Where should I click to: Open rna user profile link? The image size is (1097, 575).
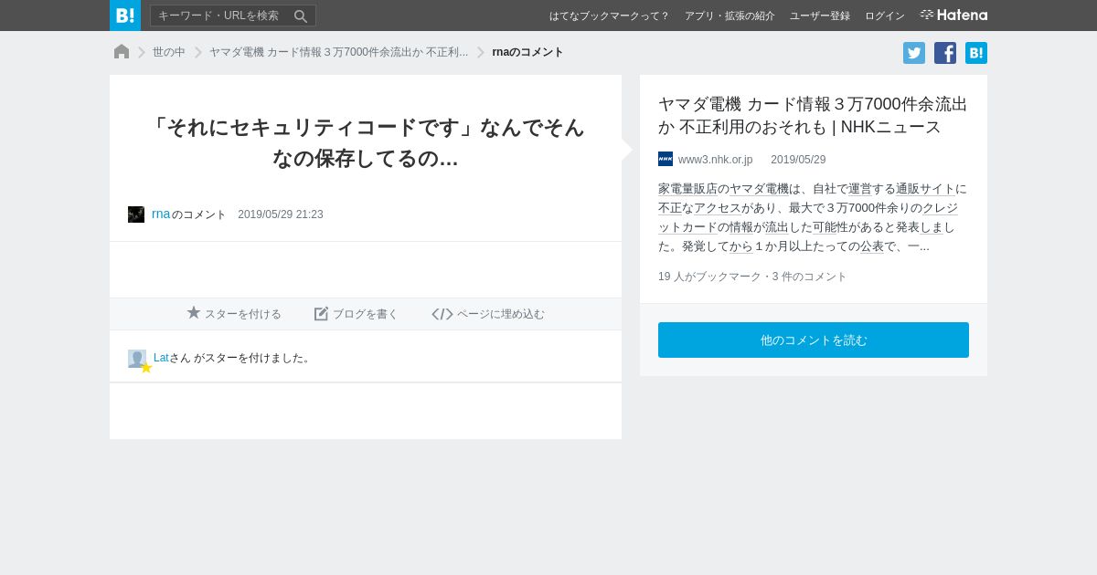click(x=161, y=214)
